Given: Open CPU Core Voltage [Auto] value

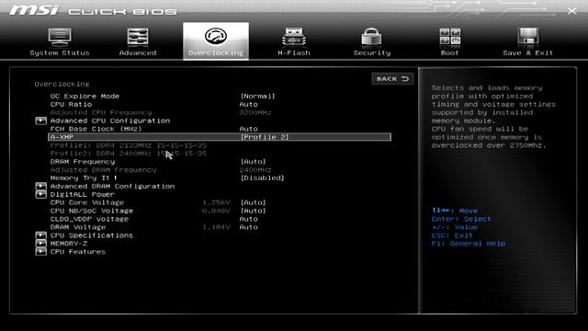Looking at the screenshot, I should pyautogui.click(x=254, y=202).
